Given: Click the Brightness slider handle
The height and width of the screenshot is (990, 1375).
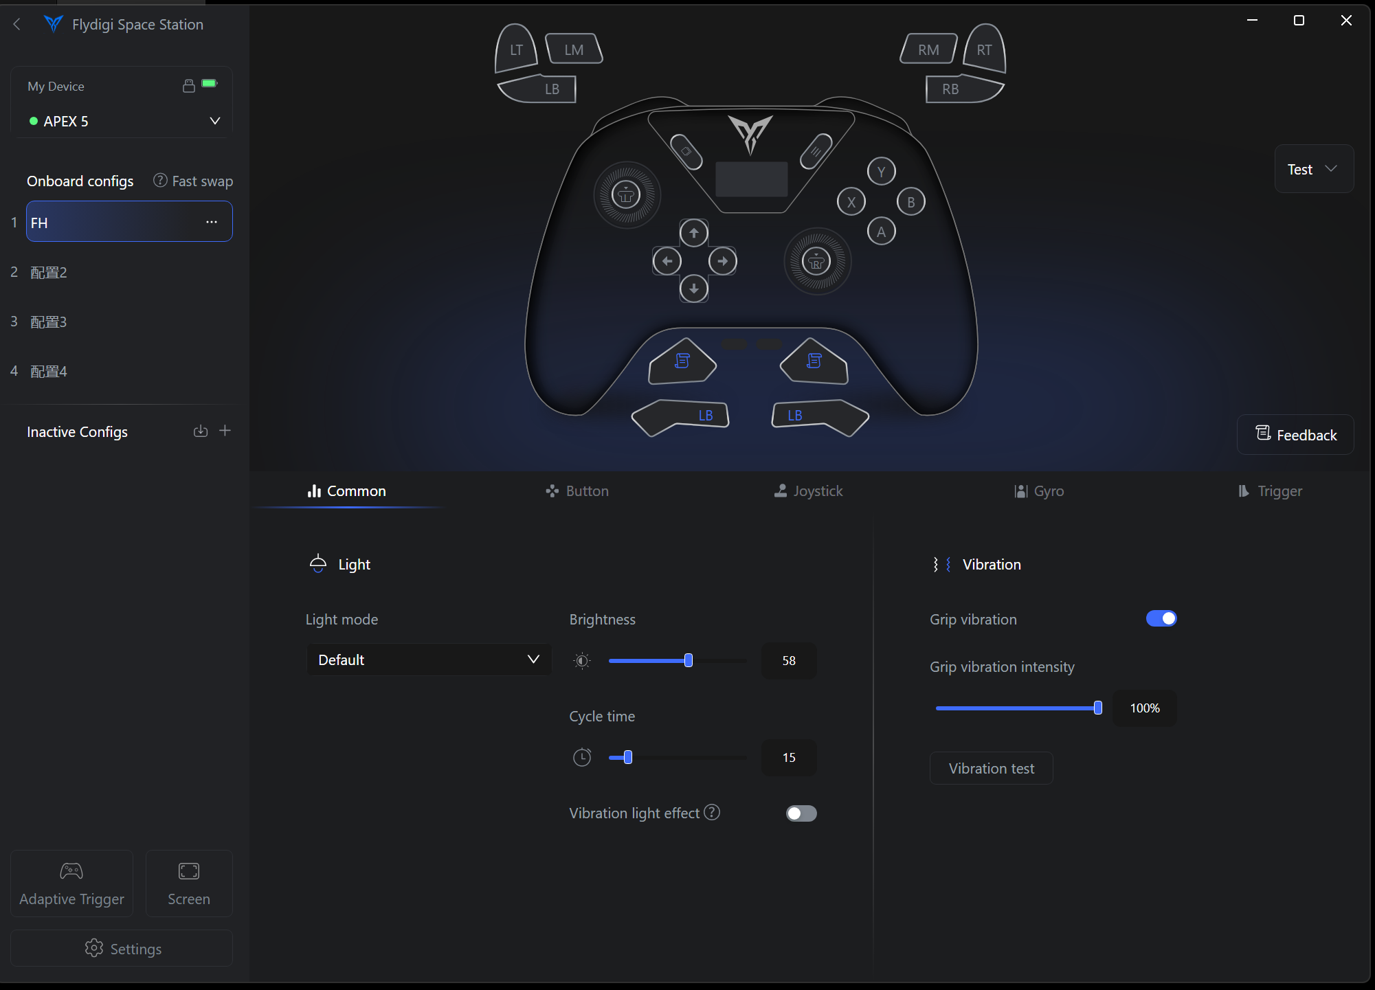Looking at the screenshot, I should (x=688, y=661).
